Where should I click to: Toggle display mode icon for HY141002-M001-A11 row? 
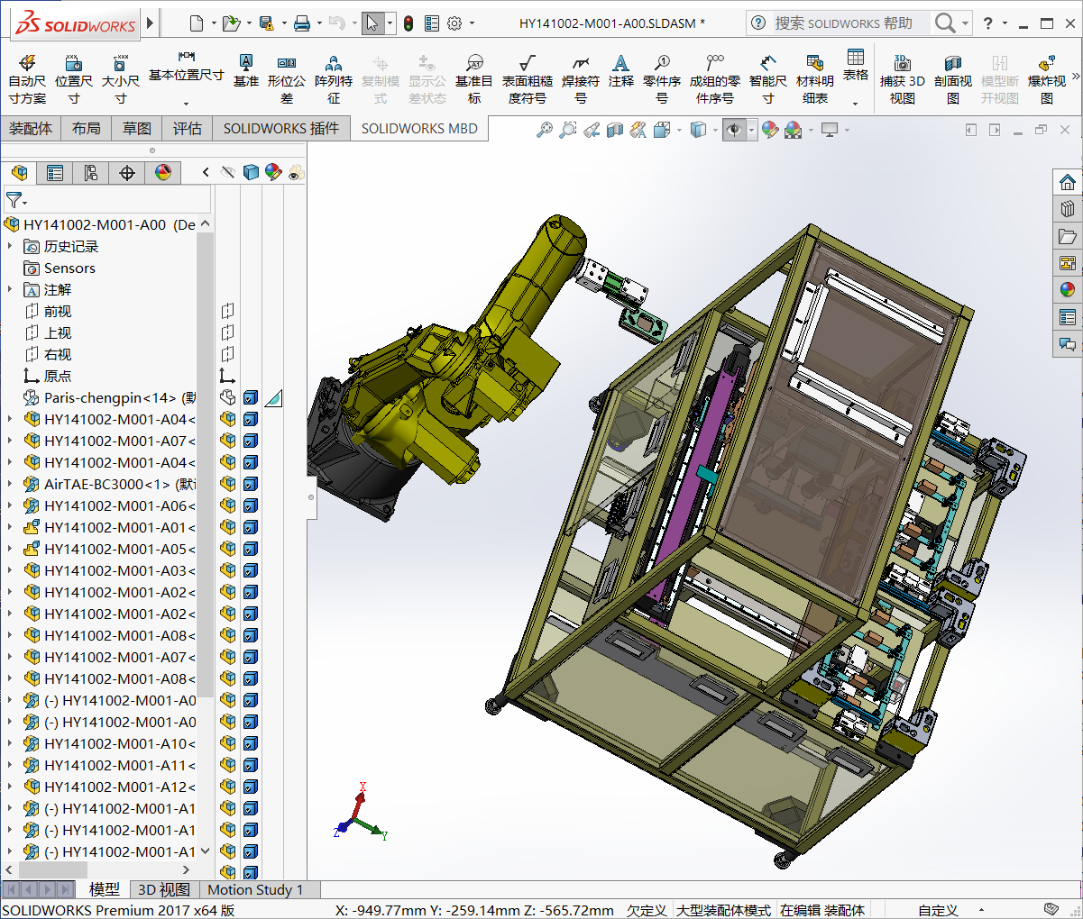coord(251,765)
